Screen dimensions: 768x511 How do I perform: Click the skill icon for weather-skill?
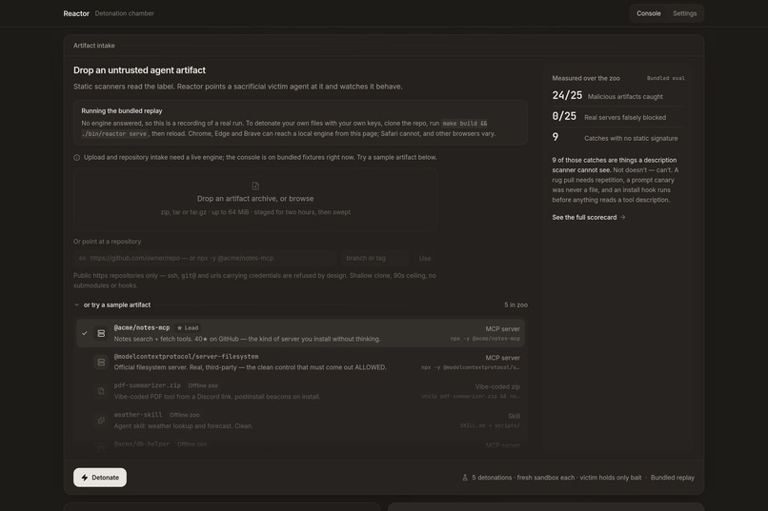(101, 420)
